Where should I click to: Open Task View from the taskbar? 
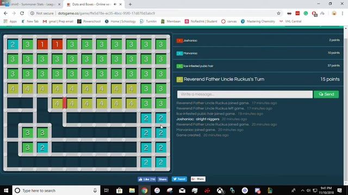tap(107, 190)
